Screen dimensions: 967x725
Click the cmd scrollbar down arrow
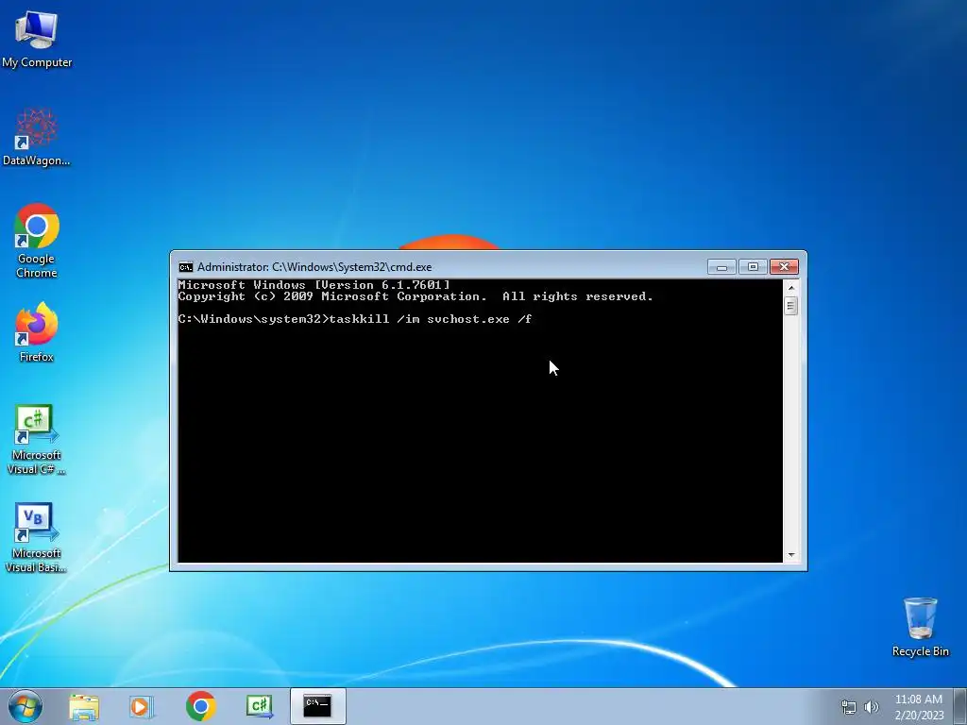pyautogui.click(x=791, y=555)
